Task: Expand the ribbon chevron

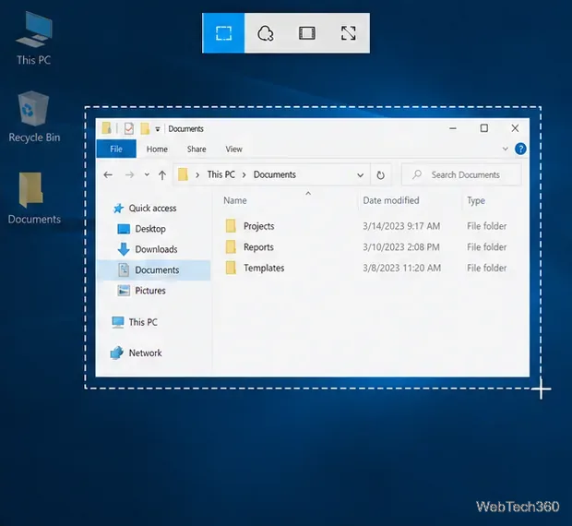Action: (x=506, y=149)
